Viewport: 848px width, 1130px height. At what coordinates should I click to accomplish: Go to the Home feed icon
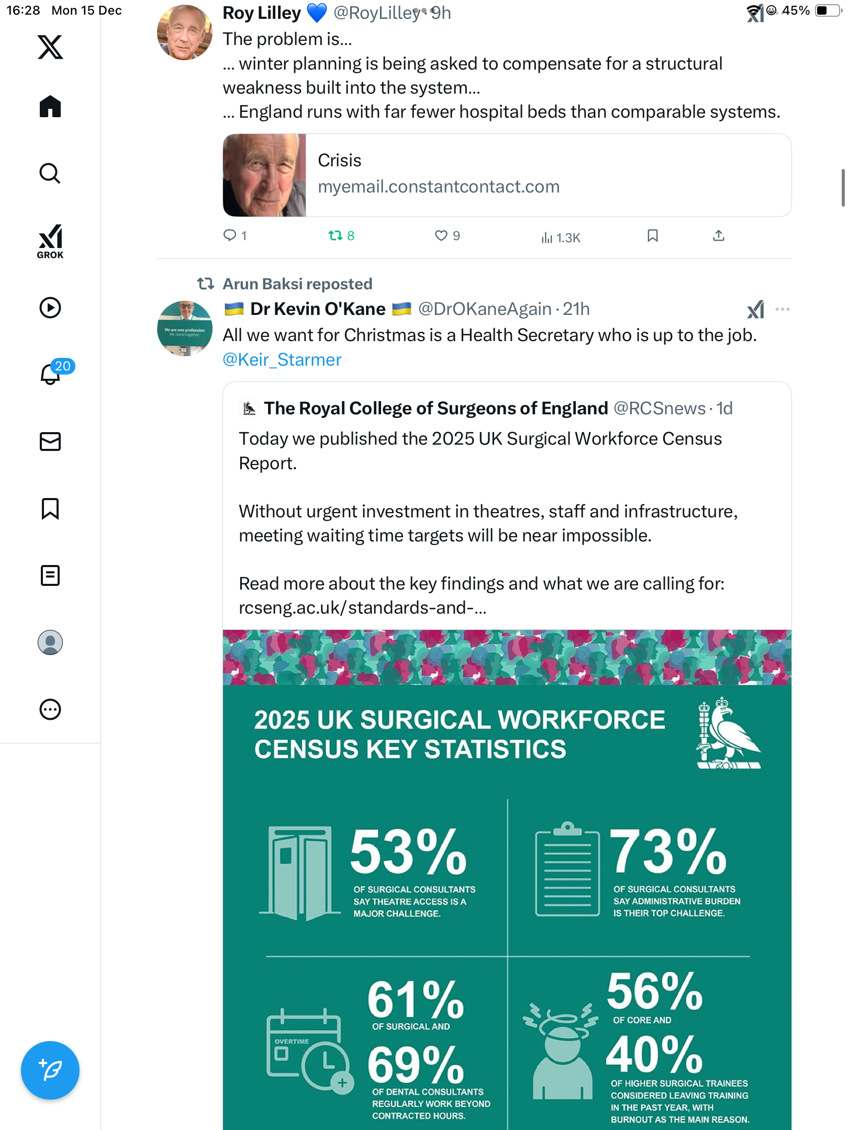coord(50,107)
